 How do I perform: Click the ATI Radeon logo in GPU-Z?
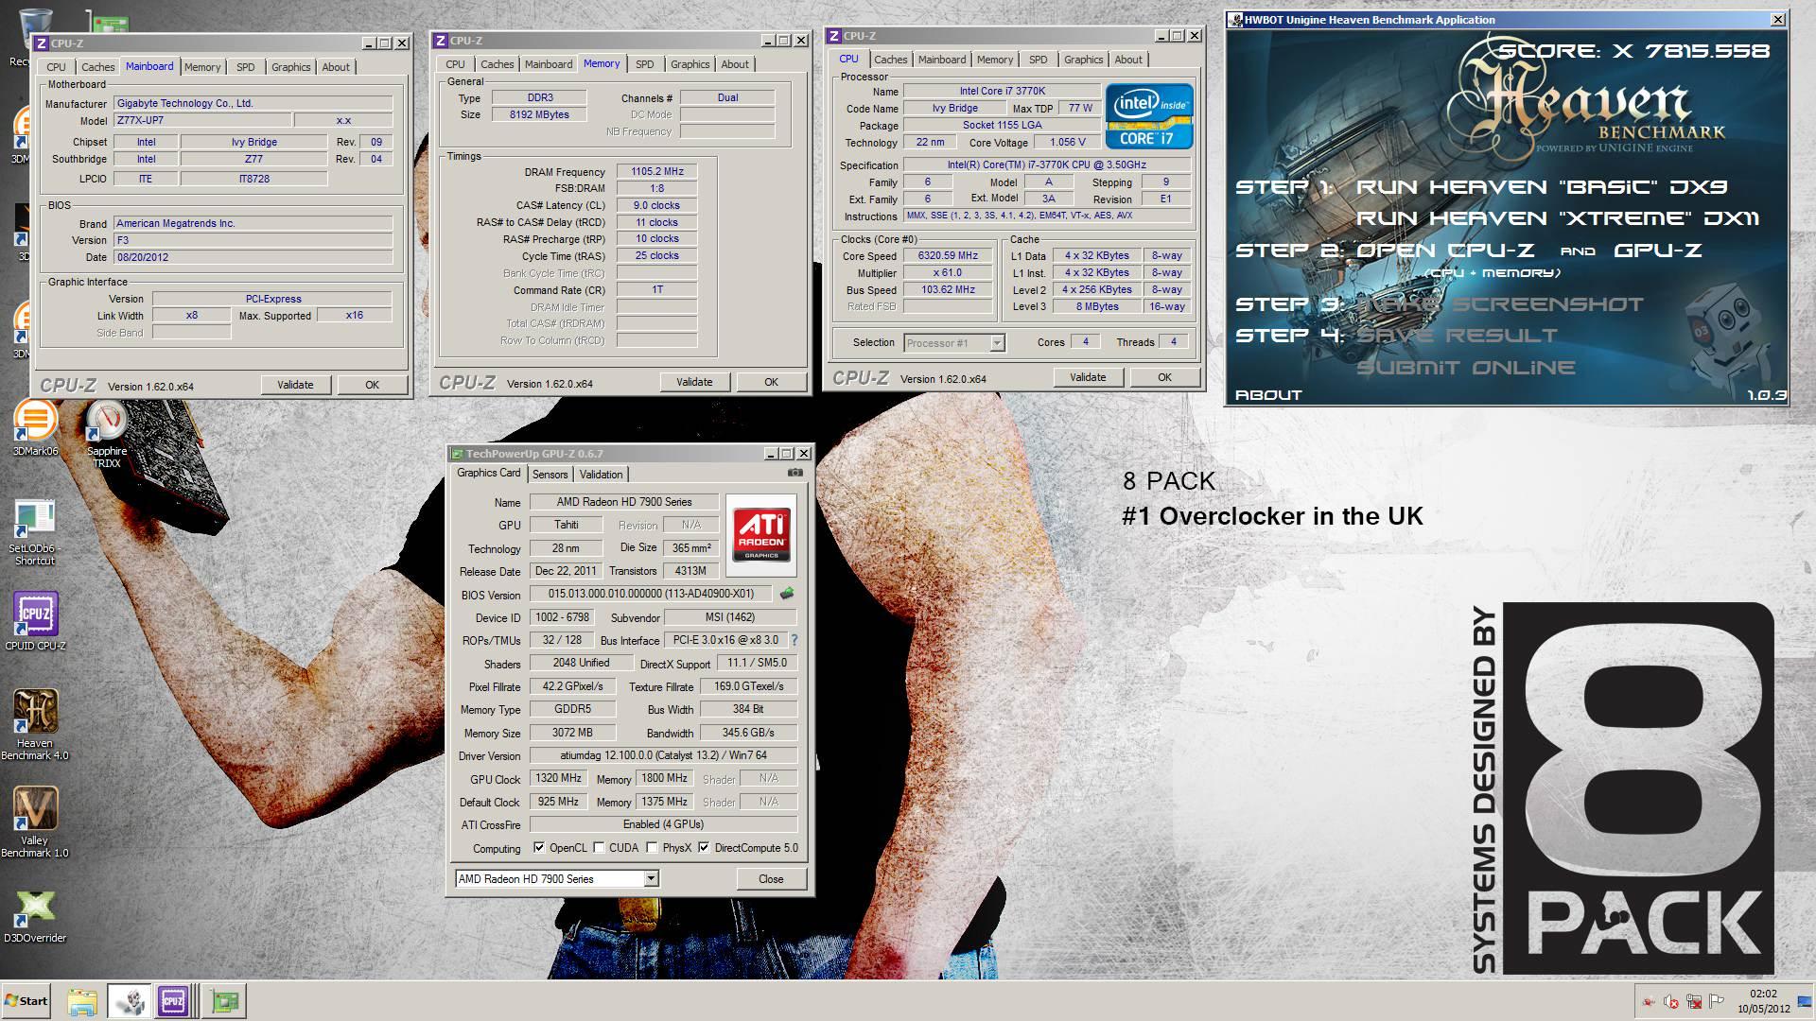761,534
